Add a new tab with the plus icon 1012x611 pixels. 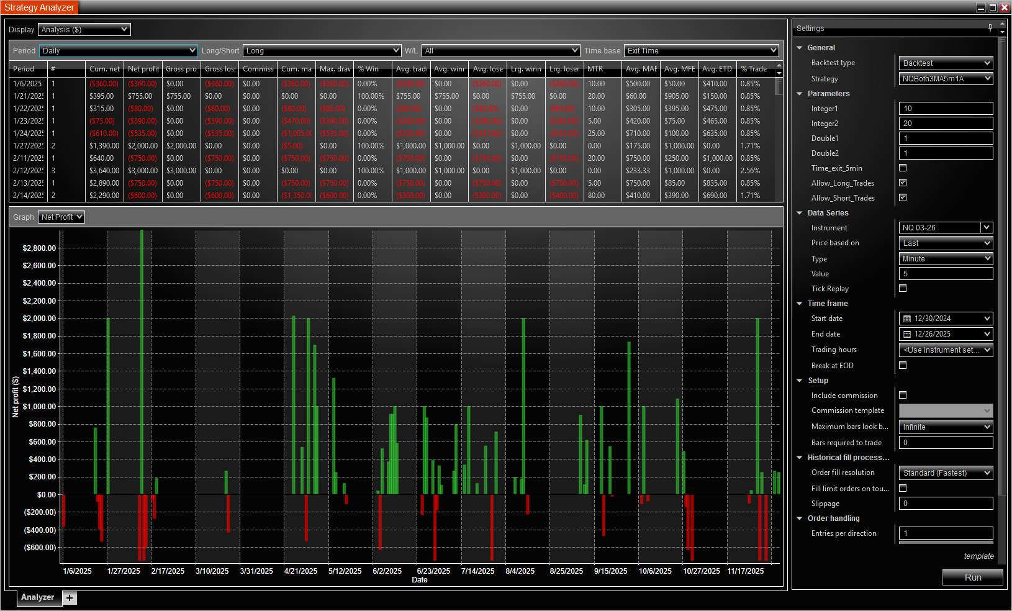click(x=70, y=598)
